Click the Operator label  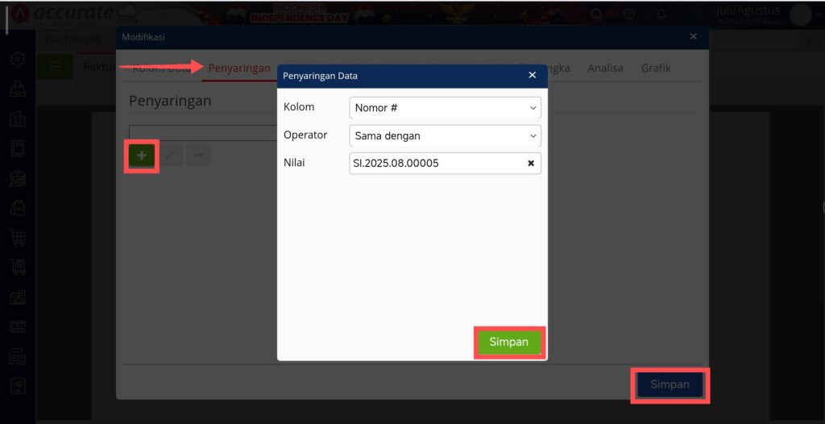pyautogui.click(x=305, y=135)
